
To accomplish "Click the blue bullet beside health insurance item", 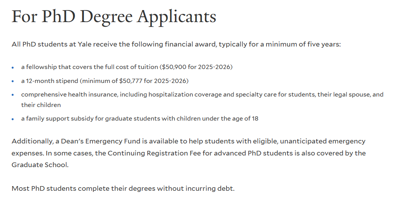I will 13,95.
